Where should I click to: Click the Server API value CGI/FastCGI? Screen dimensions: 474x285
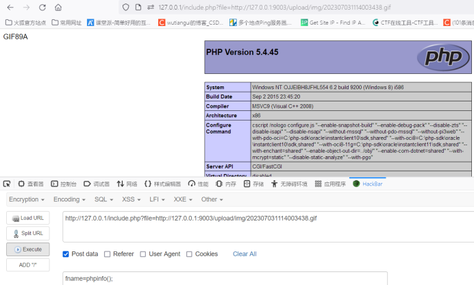[x=267, y=166]
